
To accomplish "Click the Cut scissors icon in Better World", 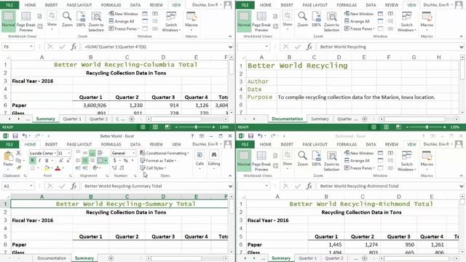I will click(18, 153).
